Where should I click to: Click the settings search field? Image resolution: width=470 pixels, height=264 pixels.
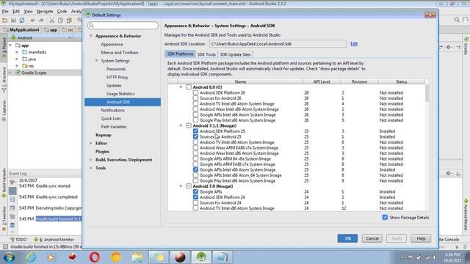(123, 26)
